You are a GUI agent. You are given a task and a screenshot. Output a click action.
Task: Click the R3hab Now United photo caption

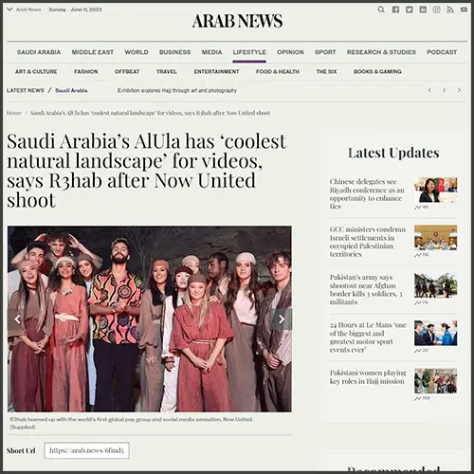131,423
